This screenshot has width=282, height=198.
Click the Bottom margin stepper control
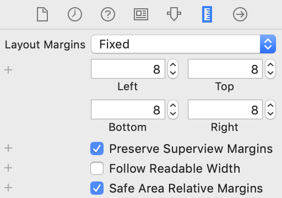pyautogui.click(x=173, y=109)
